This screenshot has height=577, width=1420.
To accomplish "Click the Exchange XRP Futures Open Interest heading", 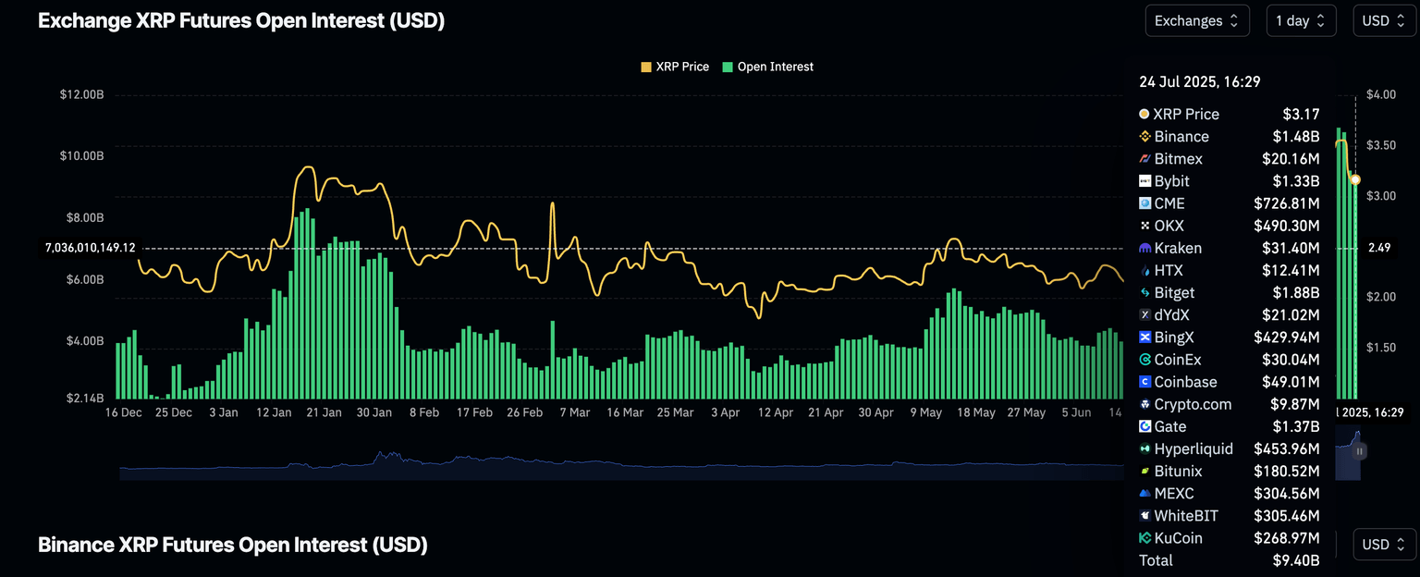I will [241, 20].
